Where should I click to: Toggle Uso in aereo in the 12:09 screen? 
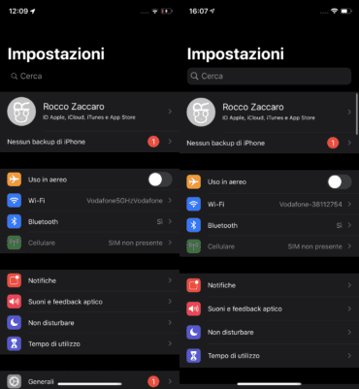(x=160, y=179)
